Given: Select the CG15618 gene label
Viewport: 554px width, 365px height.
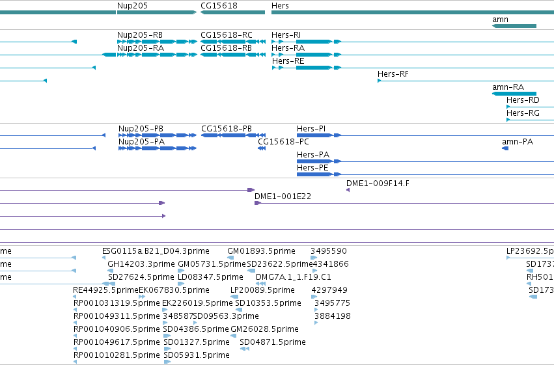Looking at the screenshot, I should (219, 6).
